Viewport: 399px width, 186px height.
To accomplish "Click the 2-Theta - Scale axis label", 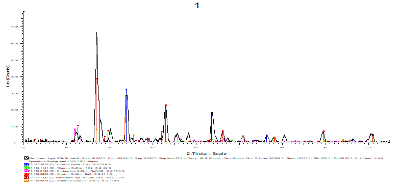I will (x=206, y=153).
